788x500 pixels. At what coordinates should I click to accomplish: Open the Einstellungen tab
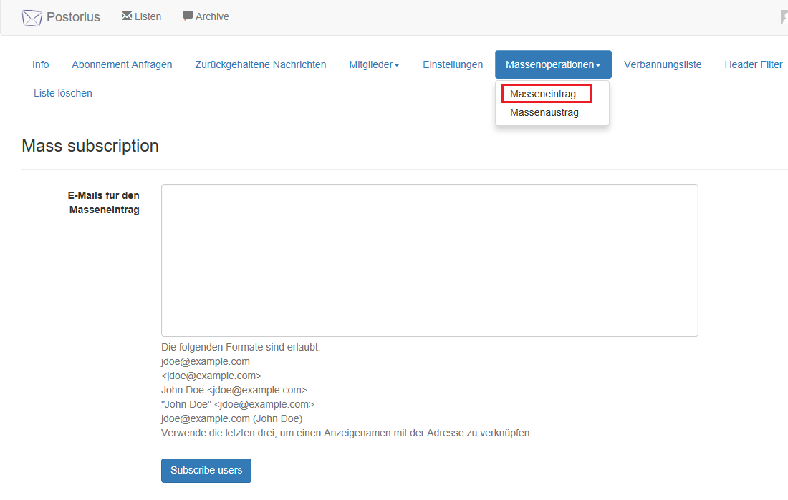(453, 64)
